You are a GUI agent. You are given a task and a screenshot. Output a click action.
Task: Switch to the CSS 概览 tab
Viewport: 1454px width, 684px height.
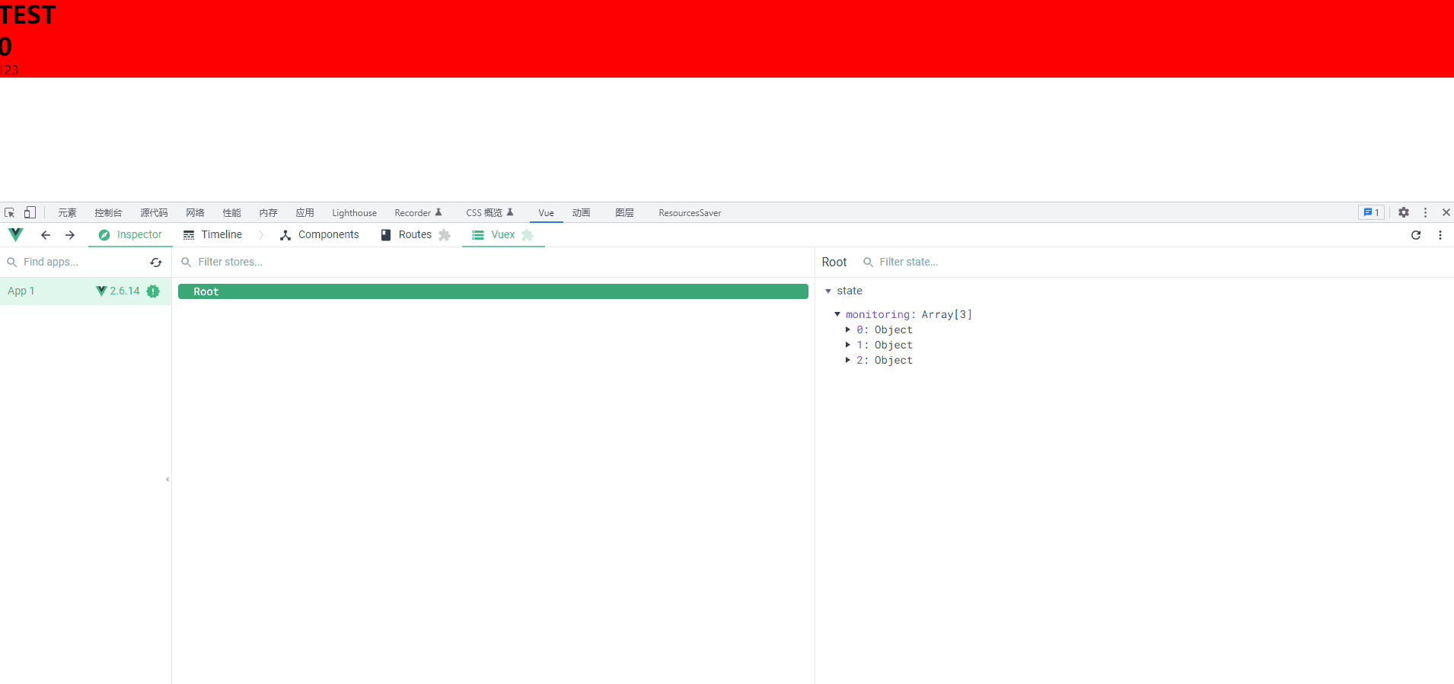point(489,213)
